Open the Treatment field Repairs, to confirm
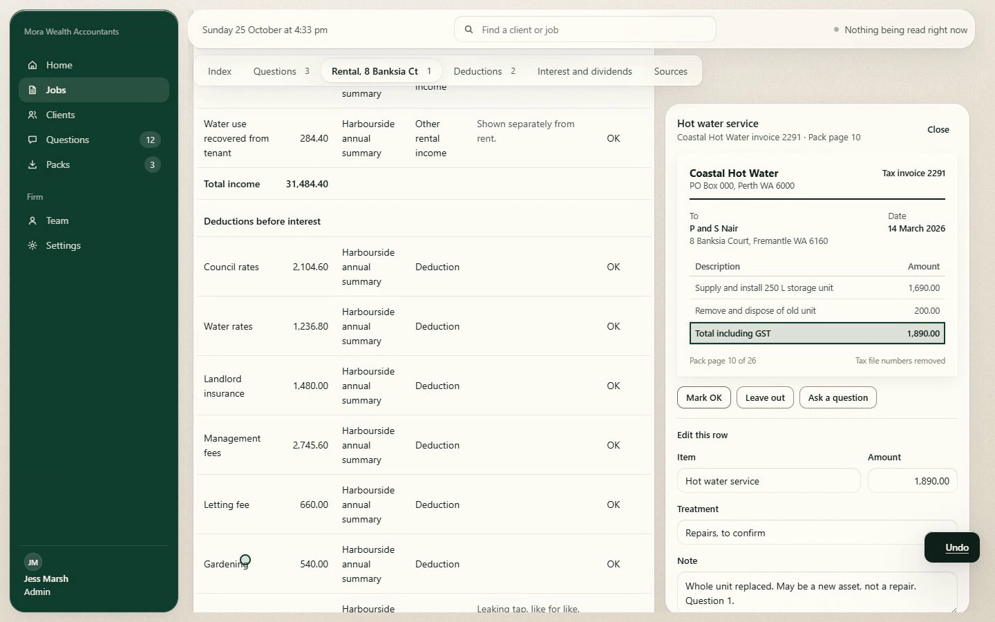This screenshot has width=995, height=622. click(817, 533)
